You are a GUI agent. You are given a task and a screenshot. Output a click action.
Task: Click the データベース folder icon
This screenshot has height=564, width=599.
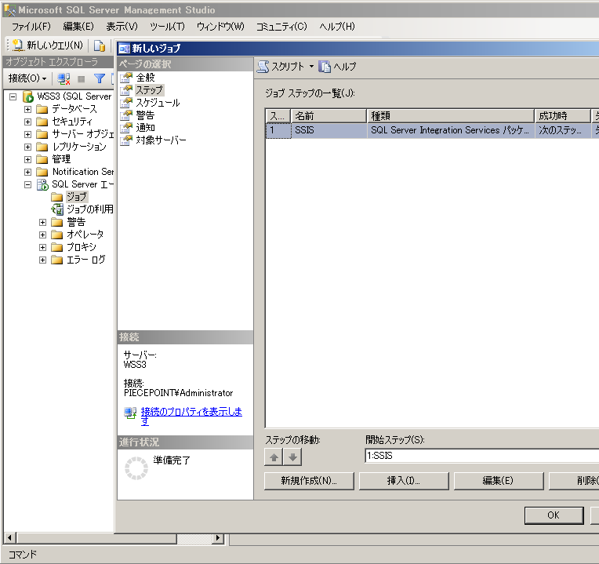point(42,109)
